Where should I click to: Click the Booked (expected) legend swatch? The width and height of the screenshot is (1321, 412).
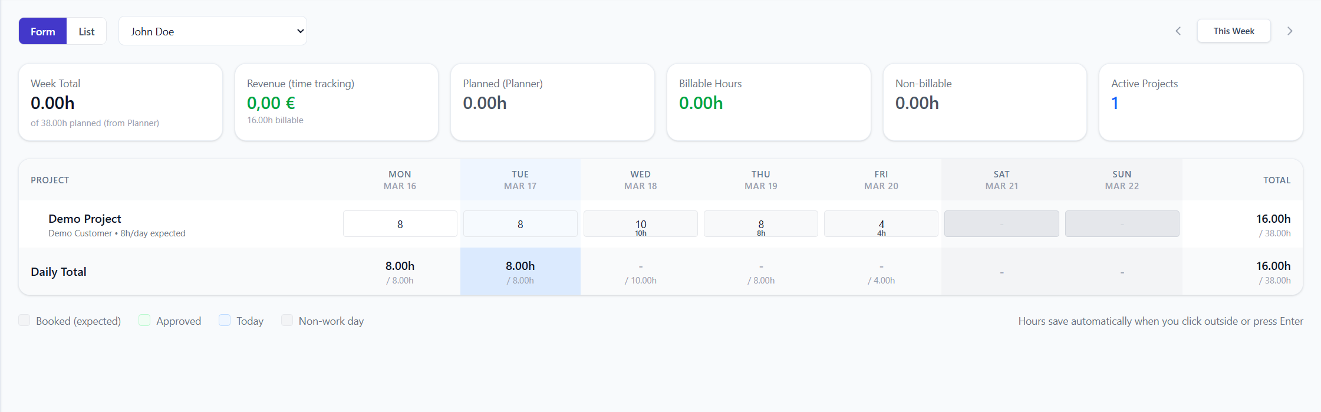24,320
